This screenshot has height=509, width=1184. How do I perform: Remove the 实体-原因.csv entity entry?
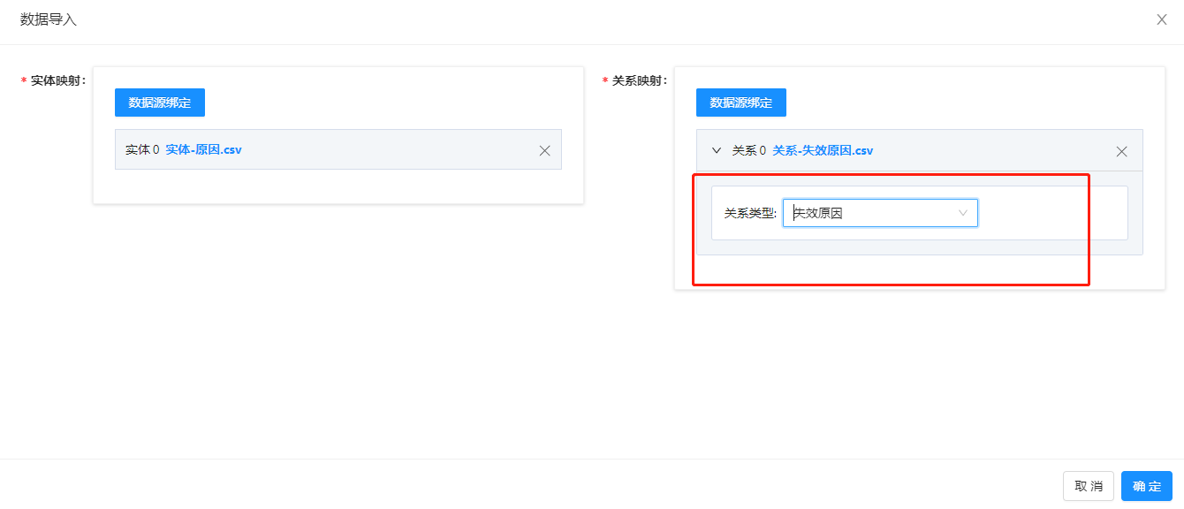click(545, 150)
